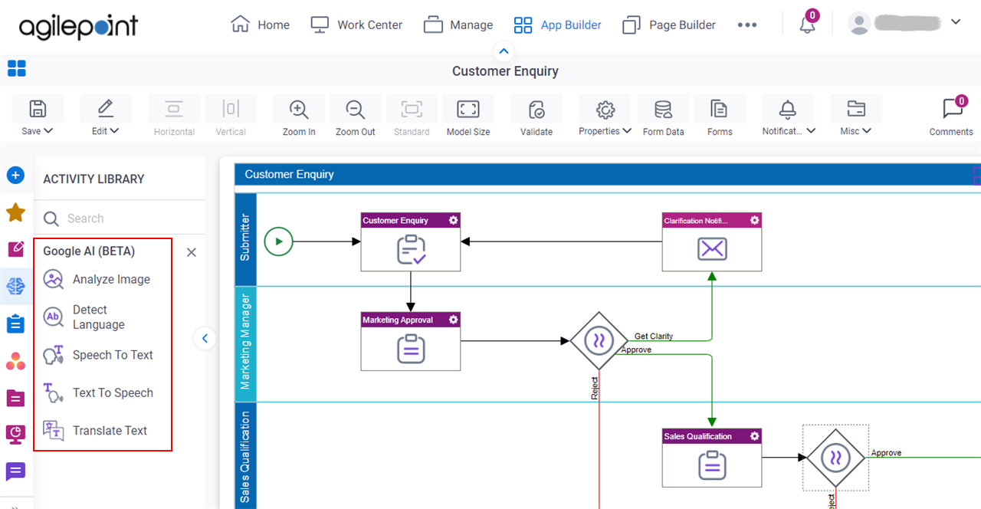Click the Detect Language activity icon
The width and height of the screenshot is (981, 509).
(54, 317)
